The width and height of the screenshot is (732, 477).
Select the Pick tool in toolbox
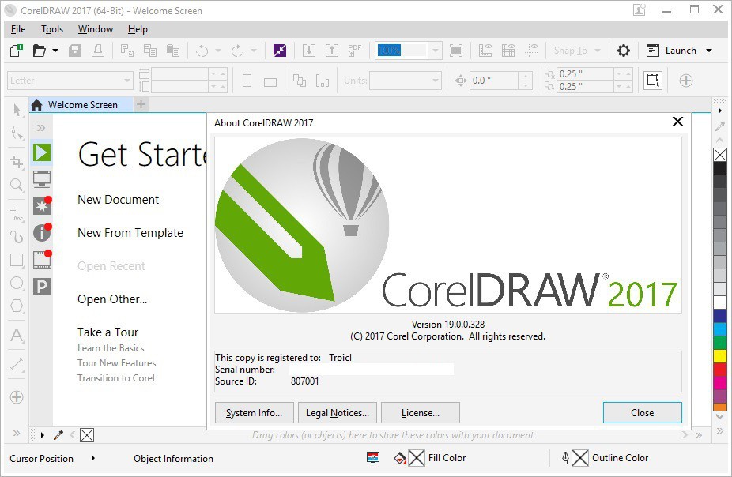click(x=17, y=111)
